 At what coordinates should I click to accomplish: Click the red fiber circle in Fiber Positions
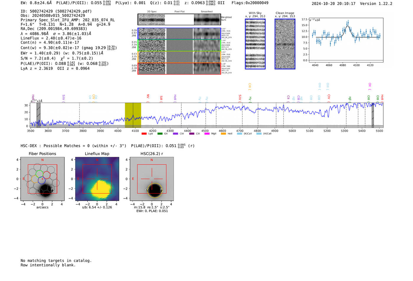coord(47,175)
